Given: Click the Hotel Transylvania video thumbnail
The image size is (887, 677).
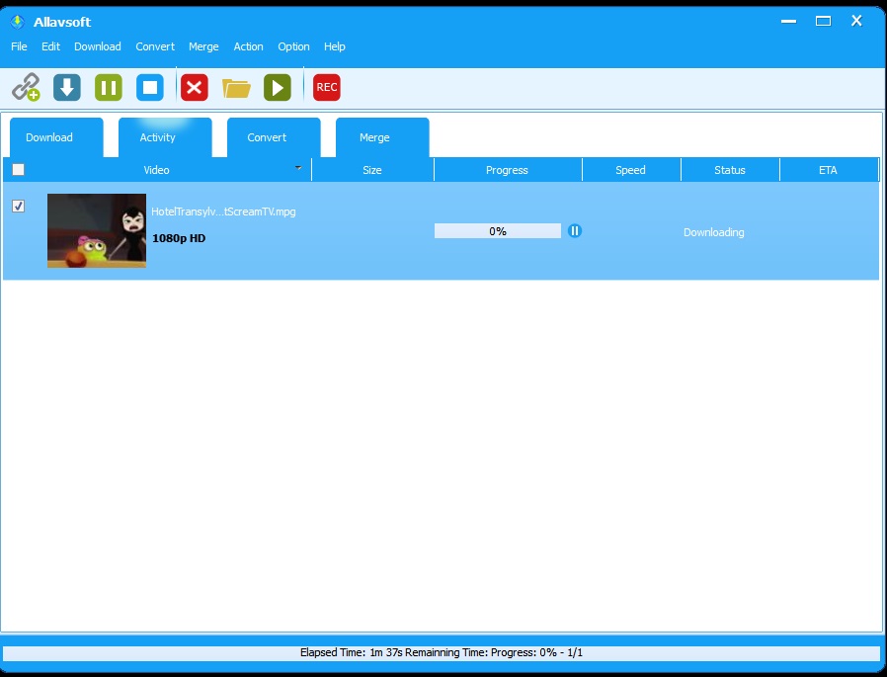Looking at the screenshot, I should [97, 230].
